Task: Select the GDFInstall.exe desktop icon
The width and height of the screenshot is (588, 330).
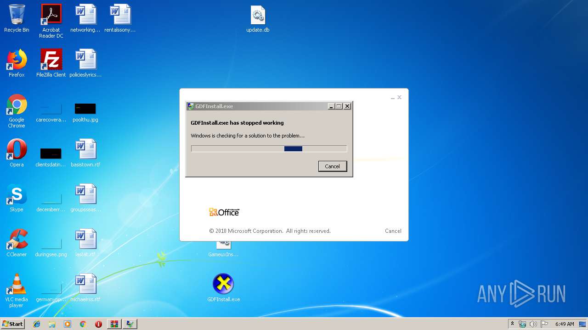Action: click(223, 288)
